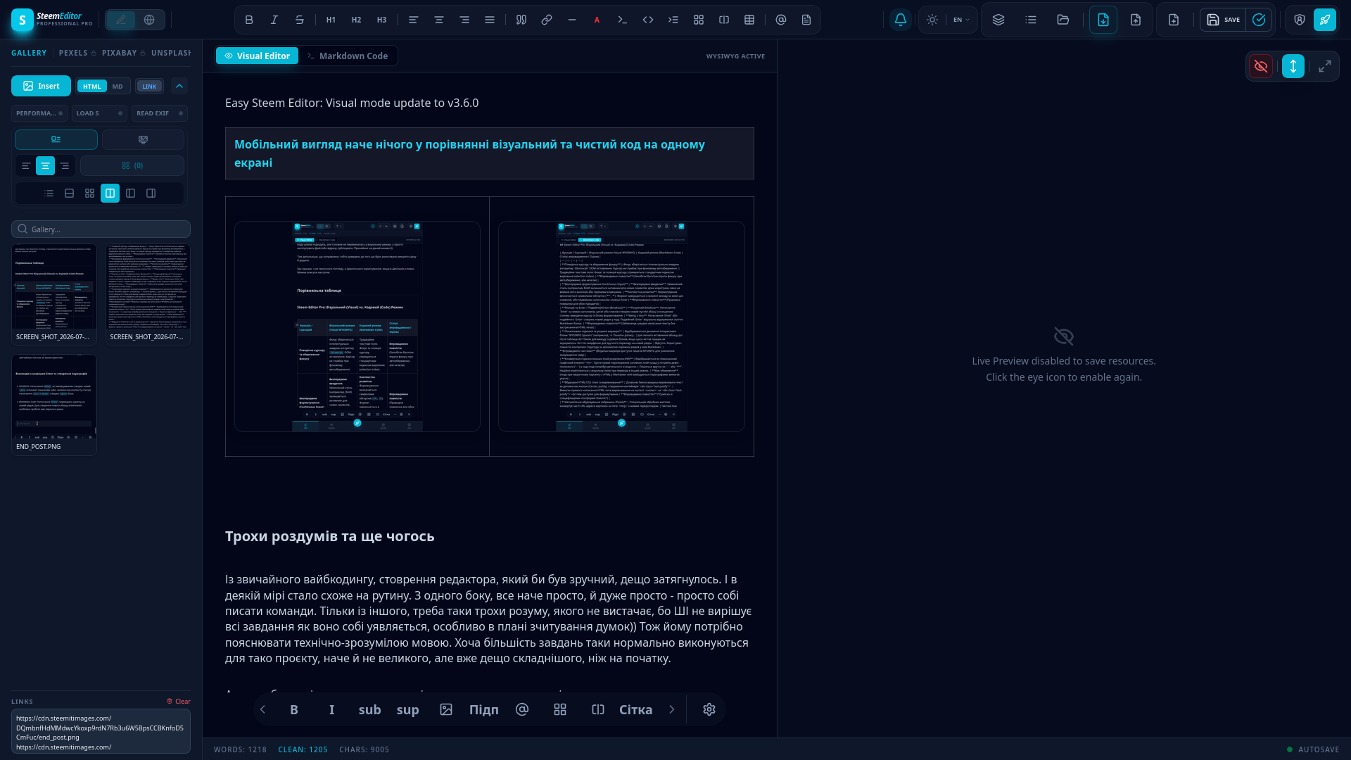Insert a hyperlink from the toolbar
Screen dimensions: 1351x760
pyautogui.click(x=547, y=20)
